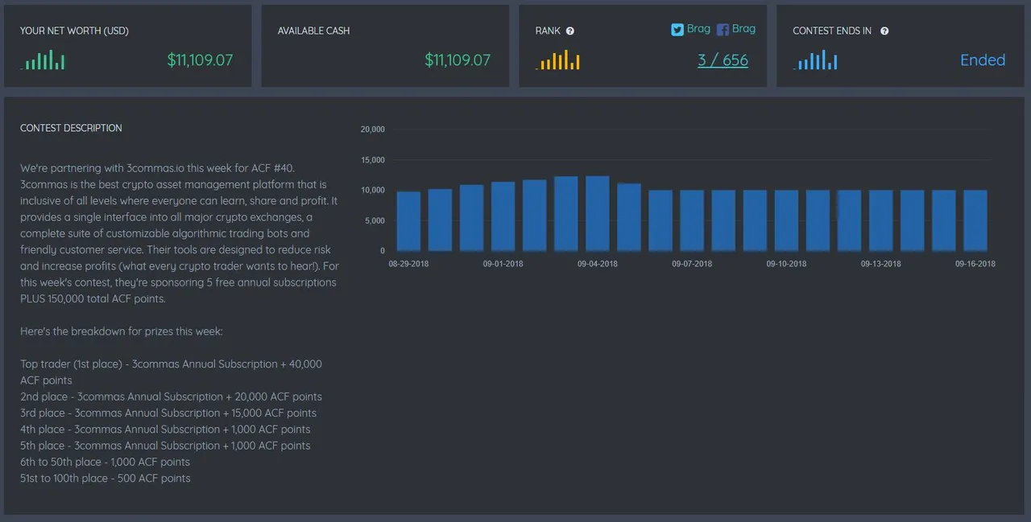Click the 5,000 y-axis label

tap(375, 221)
